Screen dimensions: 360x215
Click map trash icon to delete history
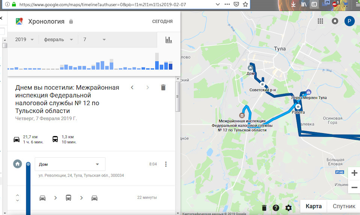coord(264,208)
